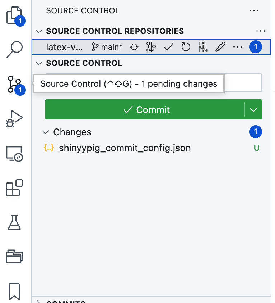This screenshot has height=303, width=275.
Task: Open the Commit button dropdown arrow
Action: point(253,109)
